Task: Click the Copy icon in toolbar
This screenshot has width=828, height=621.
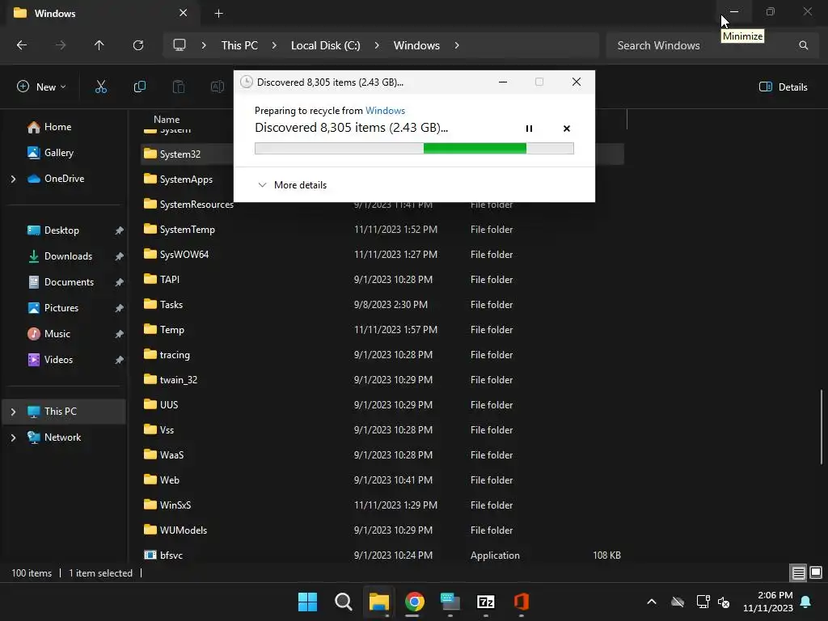Action: (x=139, y=87)
